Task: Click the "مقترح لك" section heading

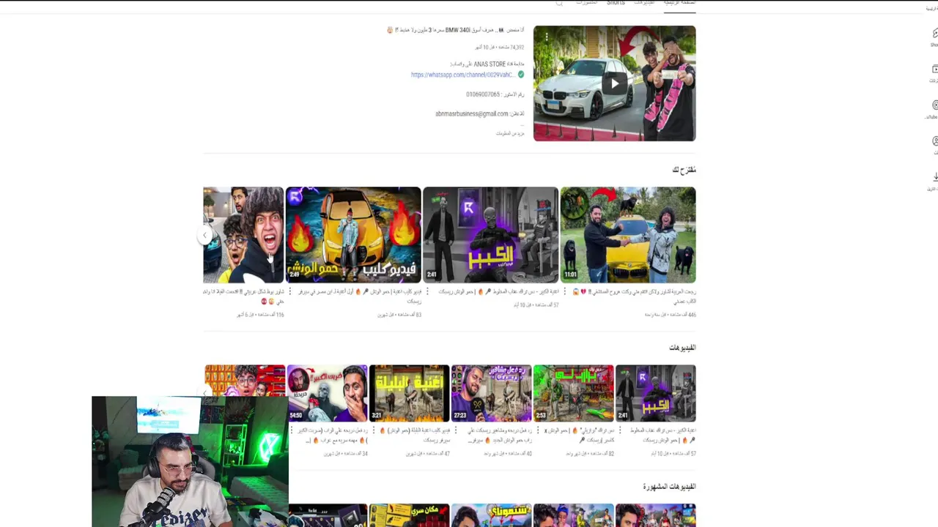Action: [x=684, y=170]
